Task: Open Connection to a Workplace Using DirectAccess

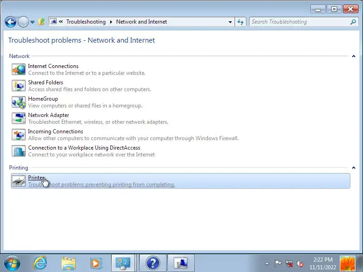Action: pyautogui.click(x=84, y=148)
